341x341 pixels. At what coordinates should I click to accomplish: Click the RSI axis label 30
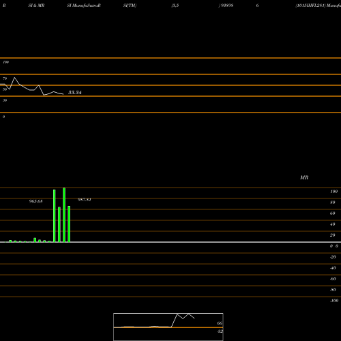pyautogui.click(x=5, y=100)
